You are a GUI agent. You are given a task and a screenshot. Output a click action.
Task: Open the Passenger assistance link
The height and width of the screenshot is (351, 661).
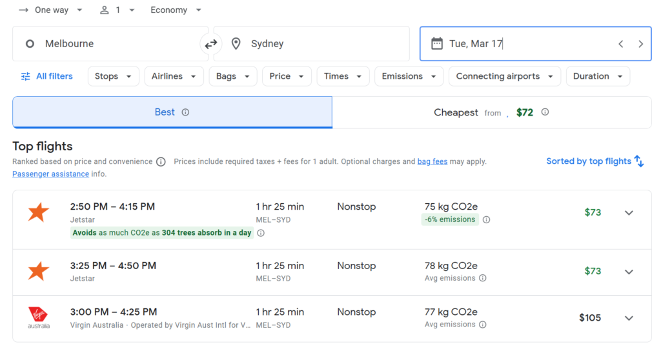tap(50, 174)
